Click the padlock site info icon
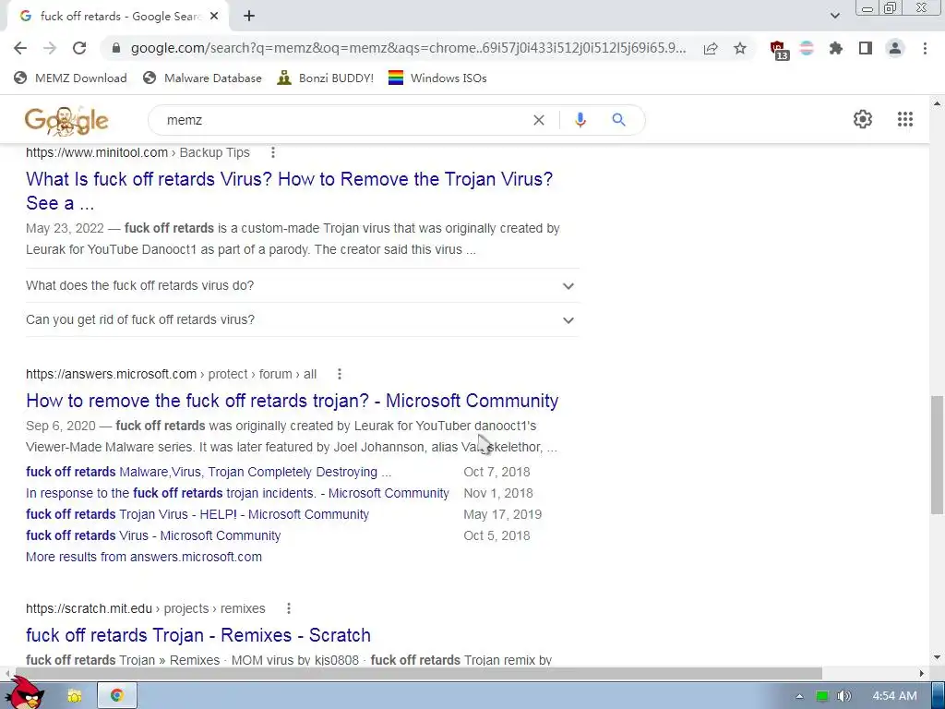The image size is (945, 709). [x=116, y=48]
